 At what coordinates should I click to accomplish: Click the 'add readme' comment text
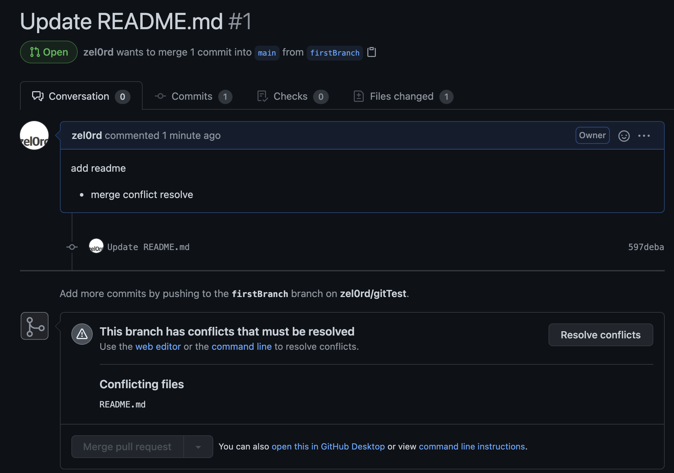(x=98, y=168)
